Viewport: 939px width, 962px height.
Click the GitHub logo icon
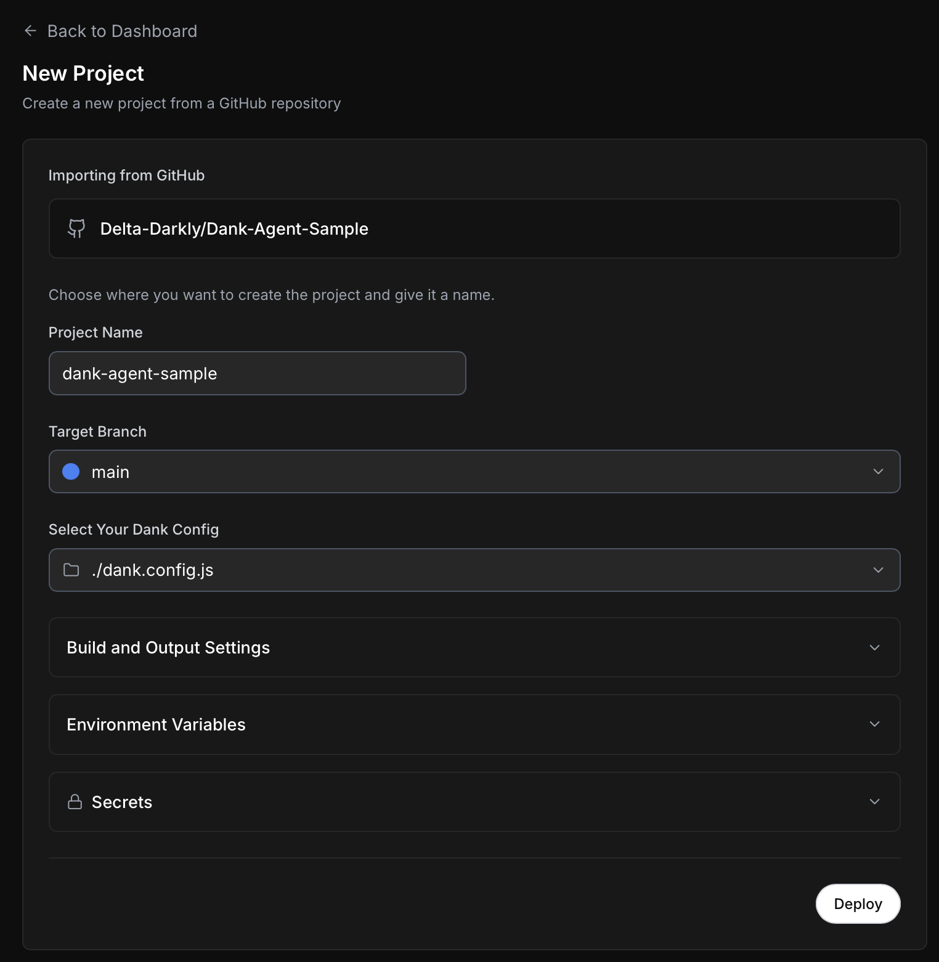[x=76, y=228]
